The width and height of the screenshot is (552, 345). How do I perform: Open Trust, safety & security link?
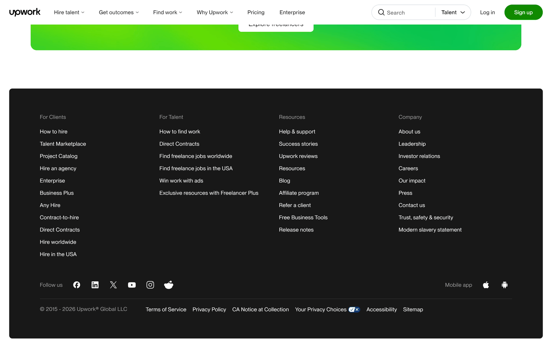(x=426, y=218)
